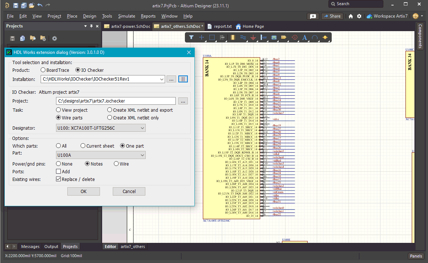Uncheck the Replace / delete checkbox

[58, 179]
